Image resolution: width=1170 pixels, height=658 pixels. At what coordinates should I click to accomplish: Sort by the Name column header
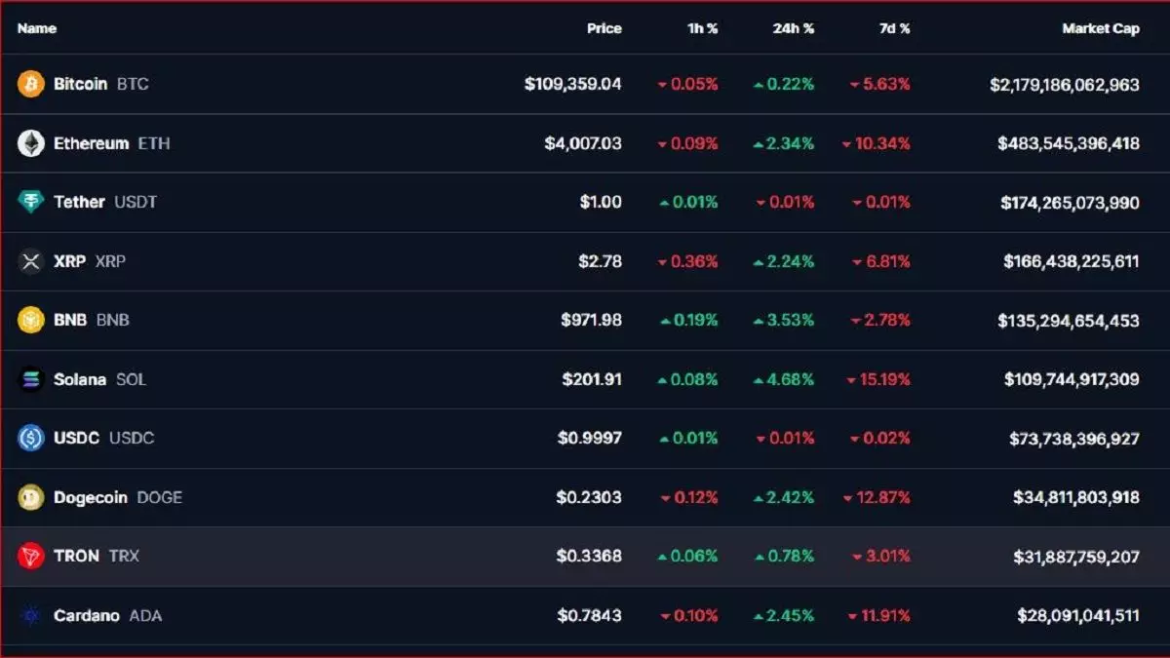(37, 28)
